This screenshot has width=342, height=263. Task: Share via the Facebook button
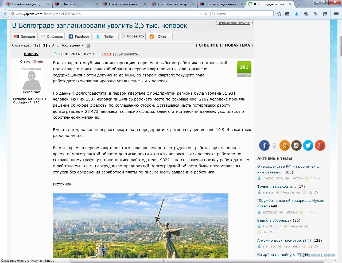click(79, 36)
